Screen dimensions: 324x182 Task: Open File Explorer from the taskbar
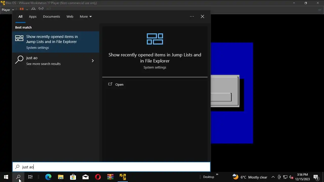(60, 177)
